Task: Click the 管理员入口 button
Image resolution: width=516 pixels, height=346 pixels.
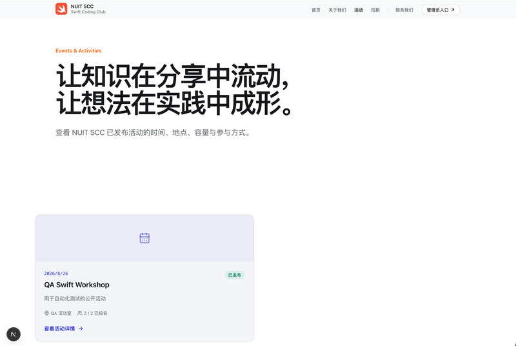Action: point(441,10)
